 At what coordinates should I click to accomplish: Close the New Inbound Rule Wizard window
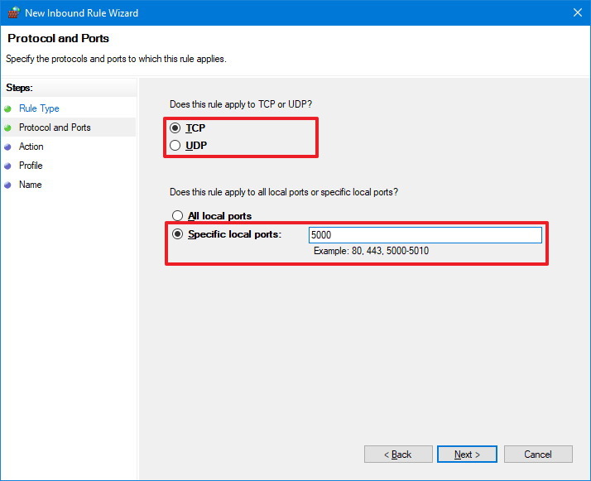pyautogui.click(x=576, y=13)
